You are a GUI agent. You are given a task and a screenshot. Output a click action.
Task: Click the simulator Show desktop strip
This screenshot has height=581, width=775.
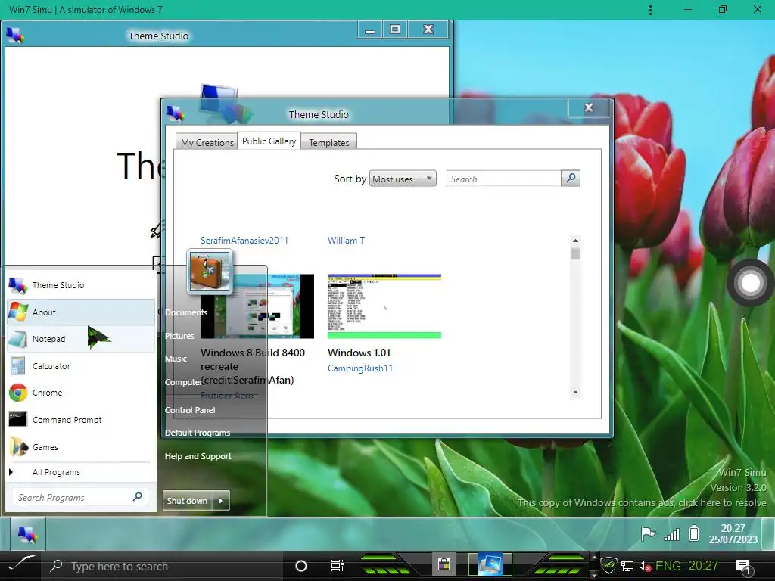(769, 535)
